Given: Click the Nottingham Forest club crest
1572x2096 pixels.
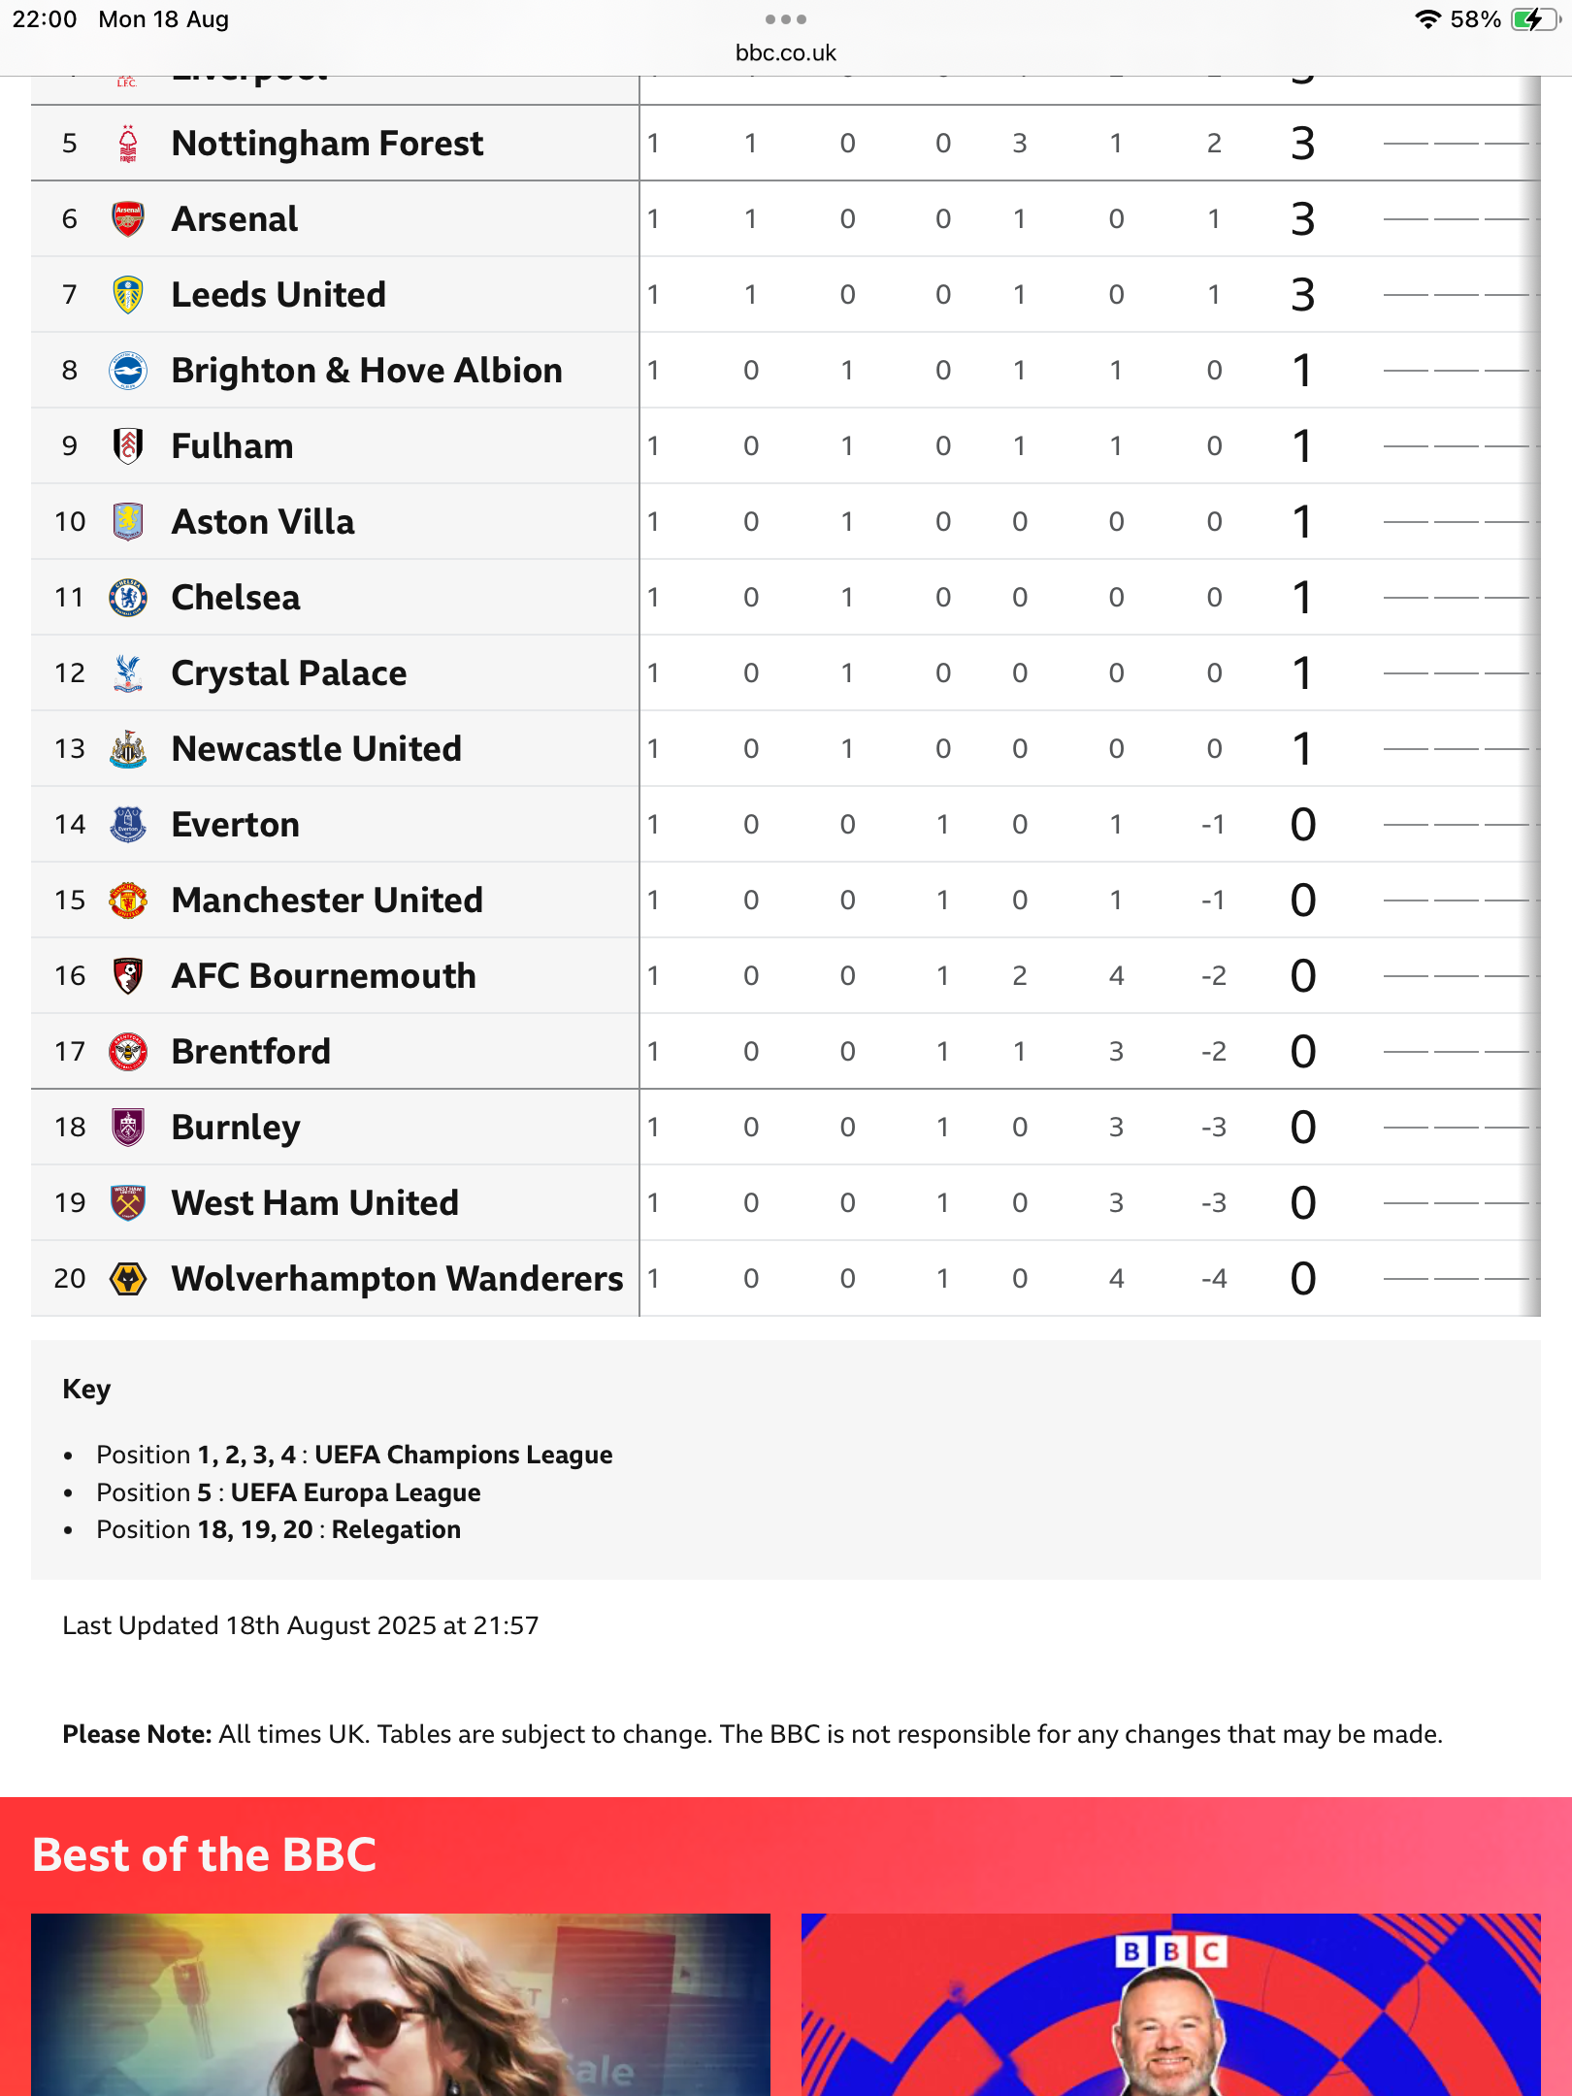Looking at the screenshot, I should click(128, 144).
